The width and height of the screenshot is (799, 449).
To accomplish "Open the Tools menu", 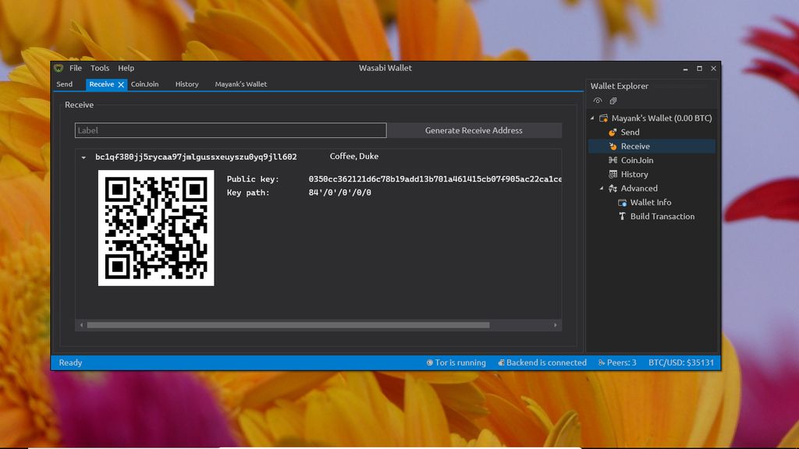I will click(100, 69).
